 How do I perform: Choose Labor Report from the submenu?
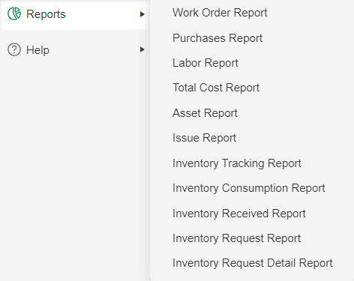pos(205,63)
